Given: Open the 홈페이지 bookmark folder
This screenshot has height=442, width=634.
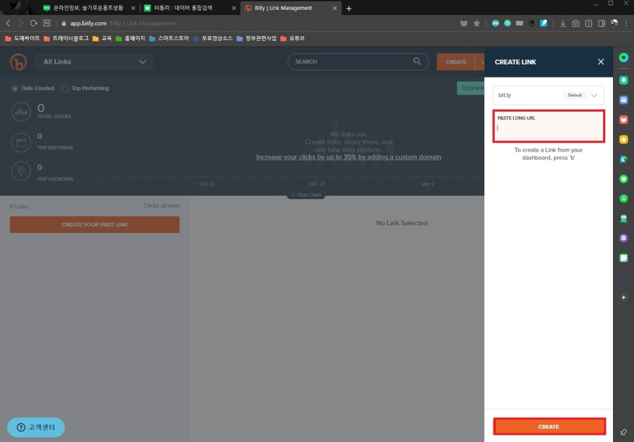Looking at the screenshot, I should point(131,39).
